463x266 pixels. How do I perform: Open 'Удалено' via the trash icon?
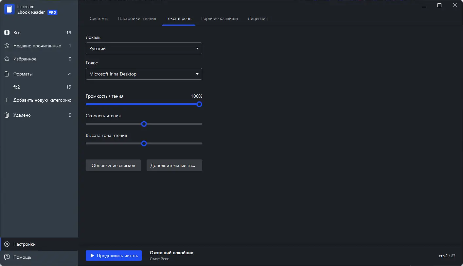pos(7,115)
